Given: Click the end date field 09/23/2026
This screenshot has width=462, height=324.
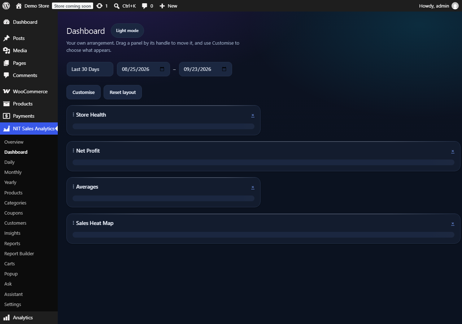Looking at the screenshot, I should pos(205,69).
